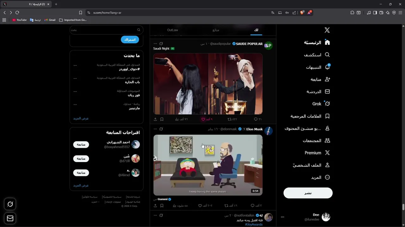
Task: Toggle the browser sidebar panel icon
Action: 375,13
